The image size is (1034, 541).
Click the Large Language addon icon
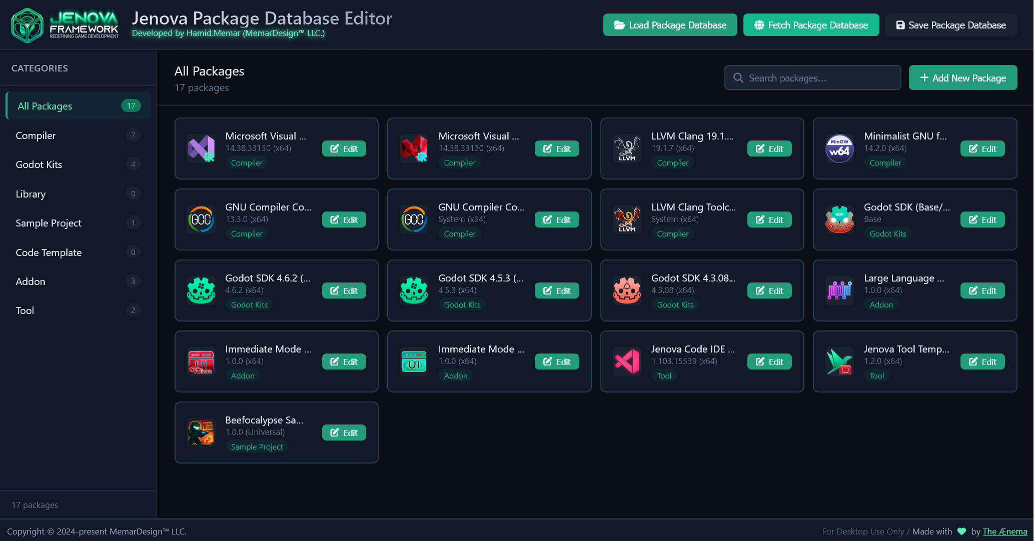[x=839, y=290]
